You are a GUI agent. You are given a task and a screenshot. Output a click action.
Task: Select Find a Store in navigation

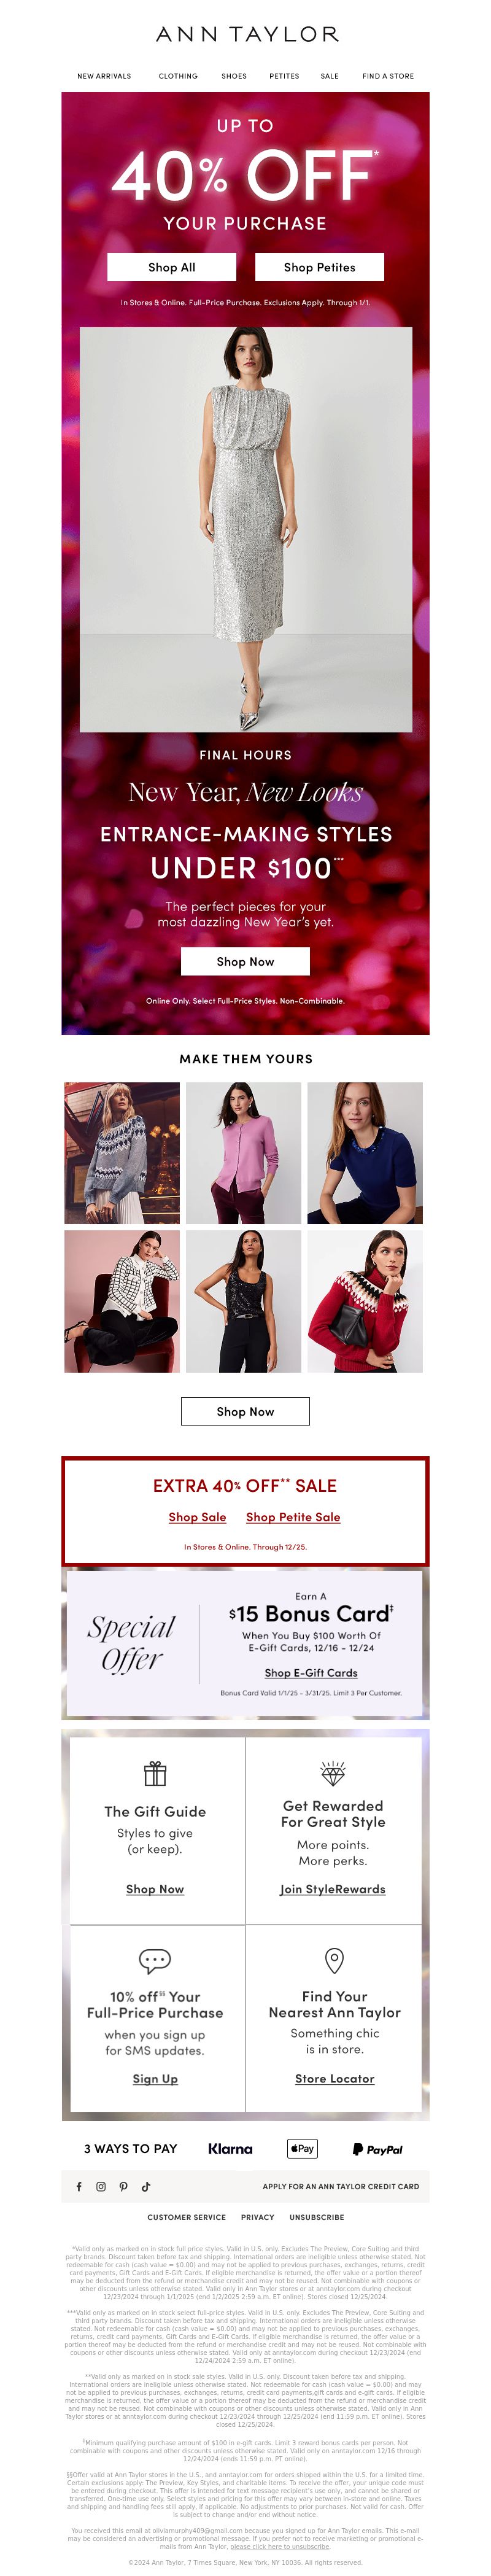click(388, 76)
